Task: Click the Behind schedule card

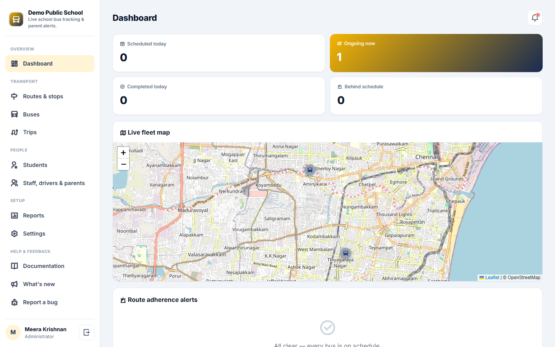Action: (436, 96)
